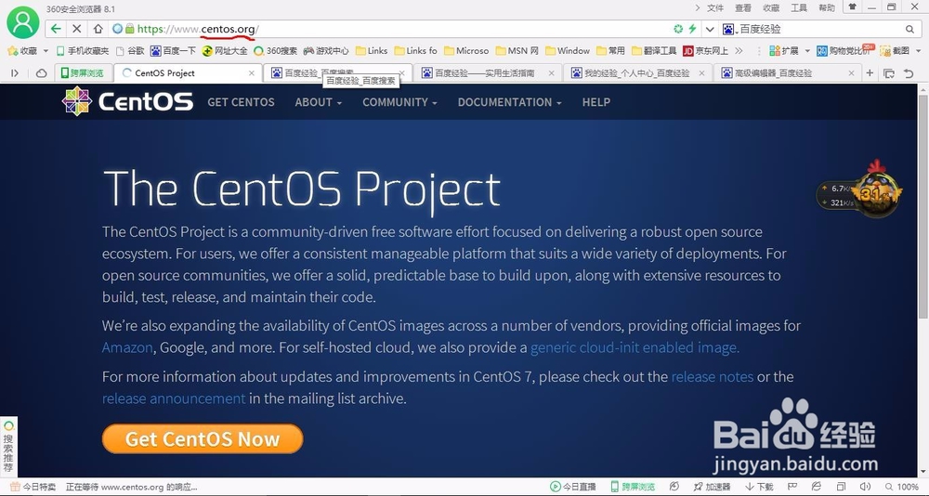Click the lightning speed-mode icon in address bar

click(692, 29)
